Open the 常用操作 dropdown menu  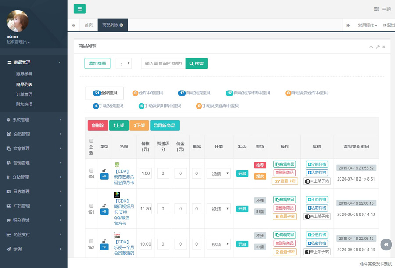[x=367, y=25]
